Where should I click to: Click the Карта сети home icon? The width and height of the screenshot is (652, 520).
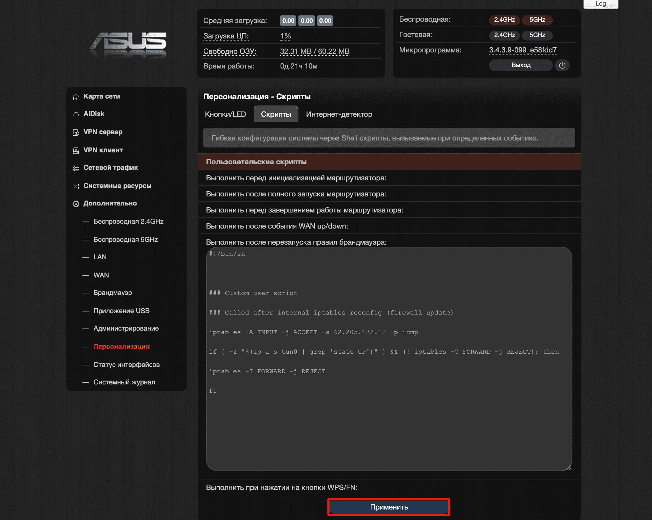coord(75,96)
